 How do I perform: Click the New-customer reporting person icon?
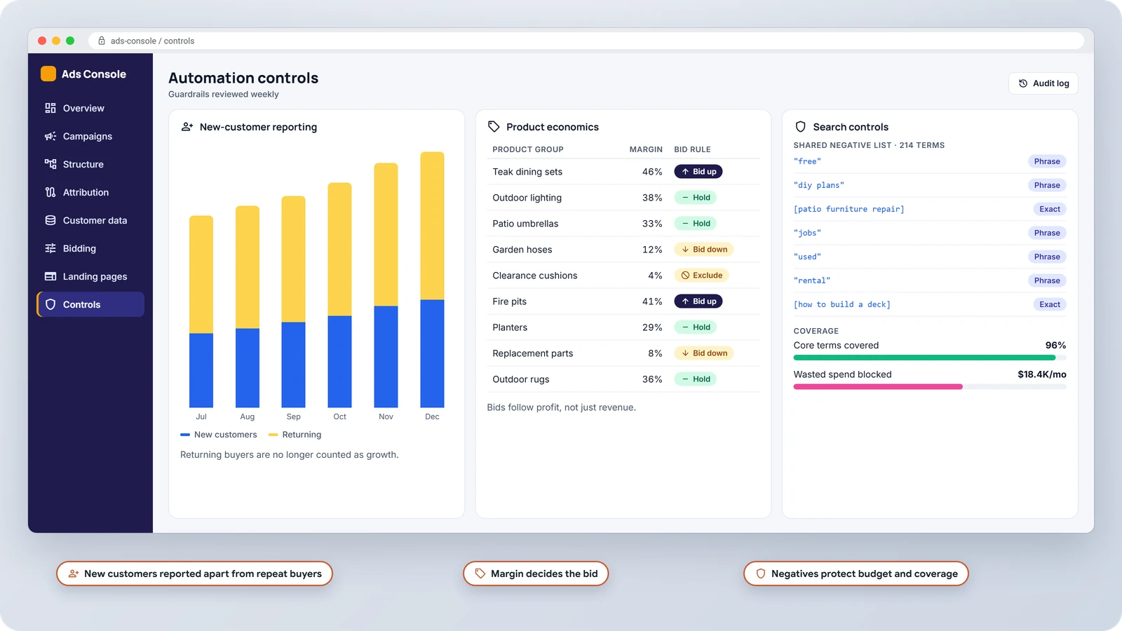click(187, 127)
